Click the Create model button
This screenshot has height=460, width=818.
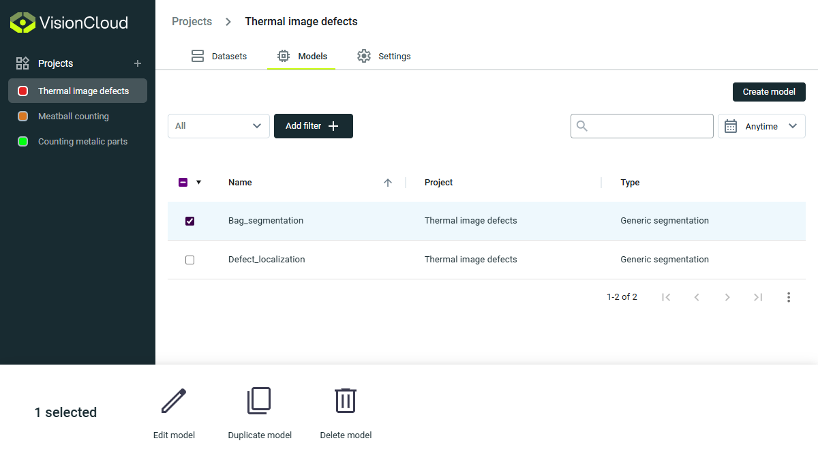(x=769, y=91)
